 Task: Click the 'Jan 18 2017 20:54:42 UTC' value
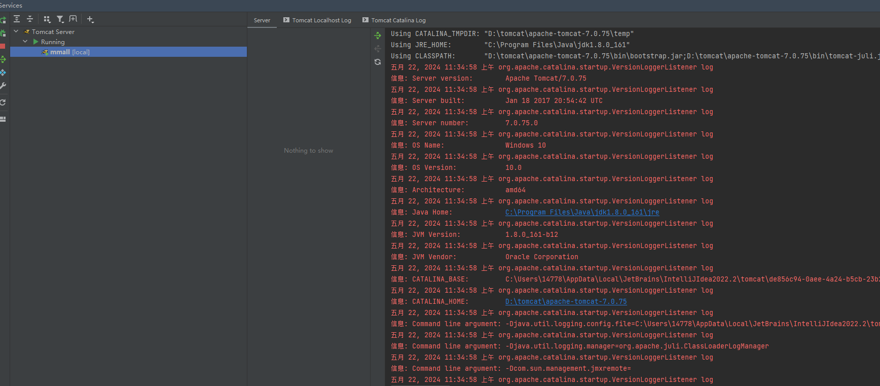coord(554,101)
